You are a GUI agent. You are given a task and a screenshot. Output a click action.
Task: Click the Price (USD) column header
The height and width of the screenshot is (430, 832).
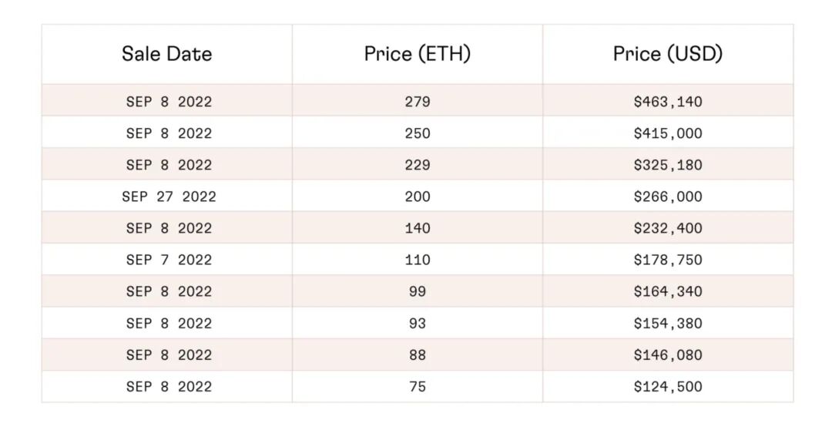(668, 54)
